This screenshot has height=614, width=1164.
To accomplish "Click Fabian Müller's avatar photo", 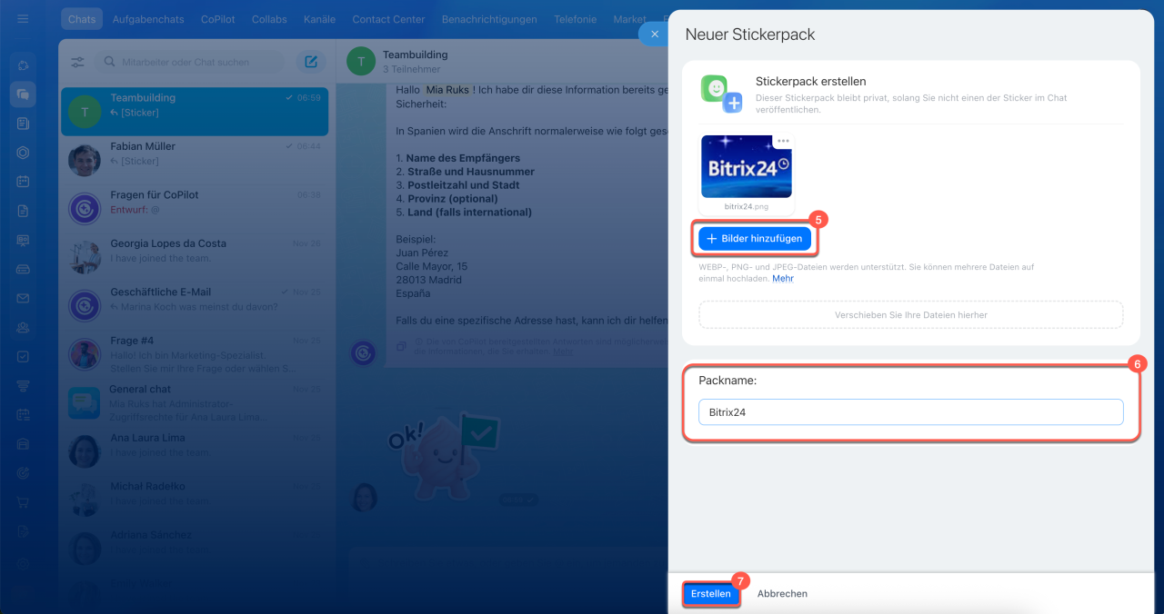I will coord(85,161).
